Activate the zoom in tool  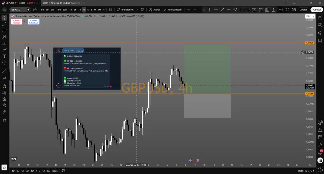tap(4, 78)
